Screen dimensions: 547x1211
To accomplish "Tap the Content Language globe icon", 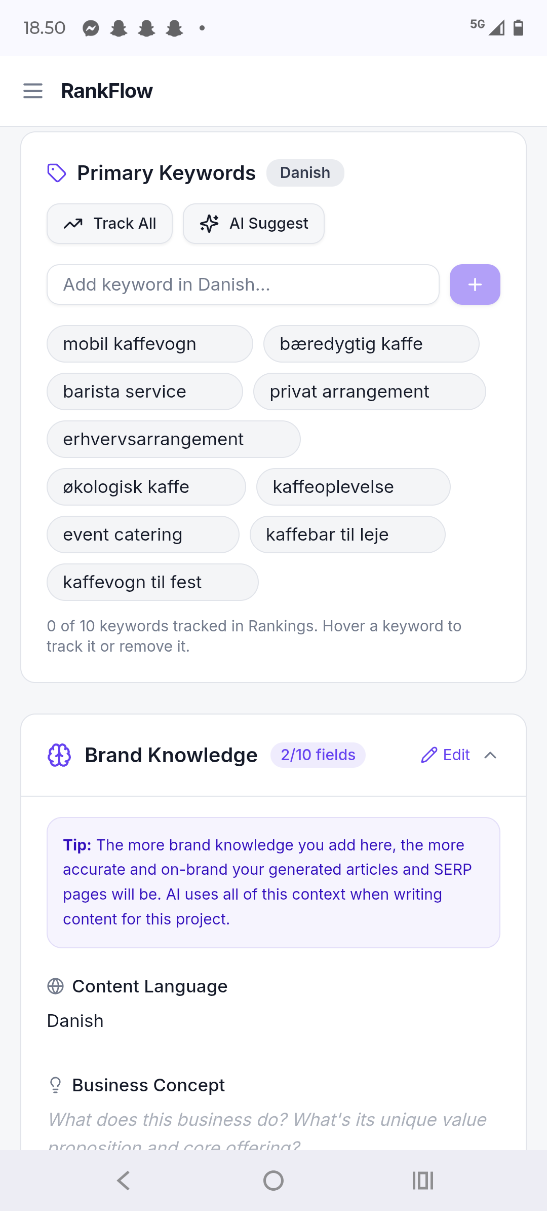I will (x=55, y=986).
